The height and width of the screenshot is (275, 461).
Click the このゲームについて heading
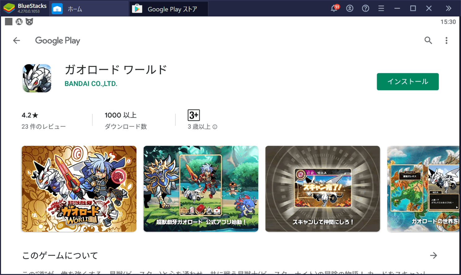tap(60, 256)
